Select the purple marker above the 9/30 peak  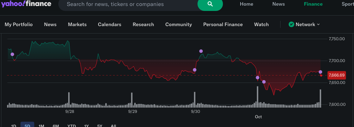[201, 51]
